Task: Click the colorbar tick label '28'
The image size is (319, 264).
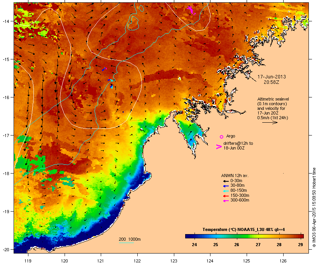Action: (x=279, y=245)
